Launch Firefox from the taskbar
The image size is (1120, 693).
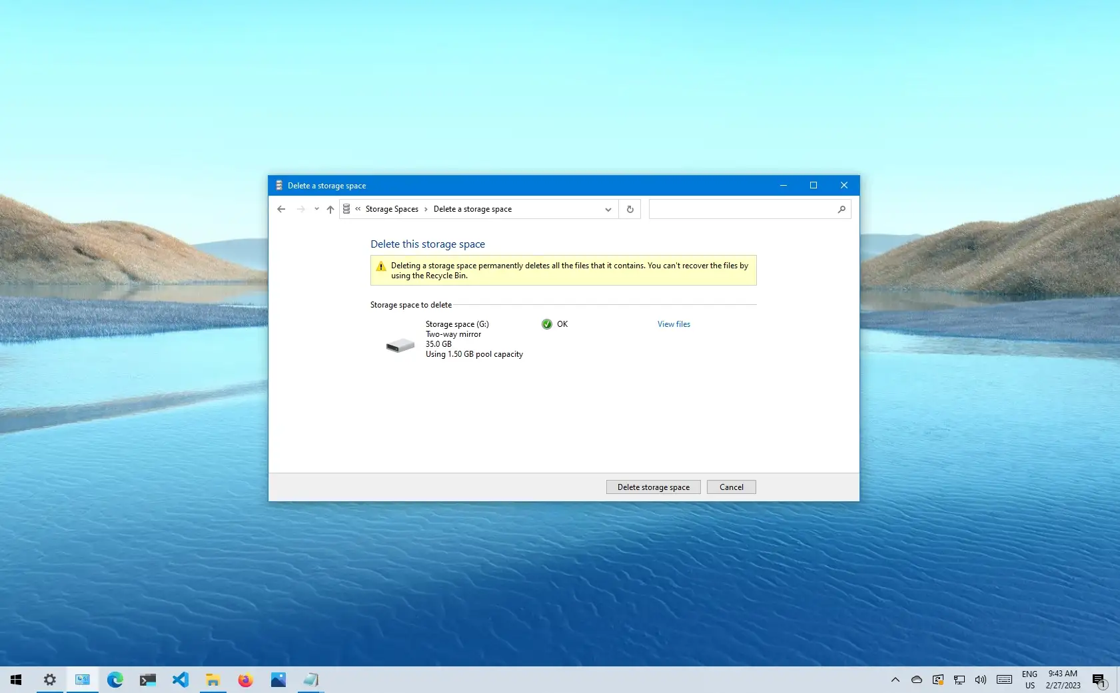pyautogui.click(x=246, y=680)
